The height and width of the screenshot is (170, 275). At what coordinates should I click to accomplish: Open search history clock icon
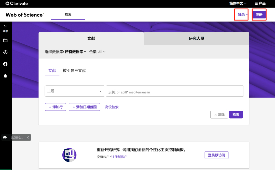coord(5,52)
